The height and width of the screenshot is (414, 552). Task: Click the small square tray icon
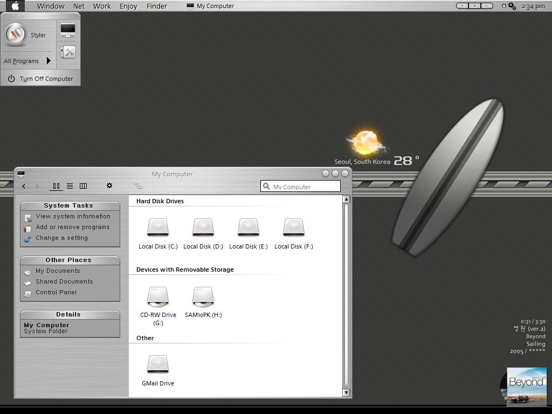tap(504, 5)
